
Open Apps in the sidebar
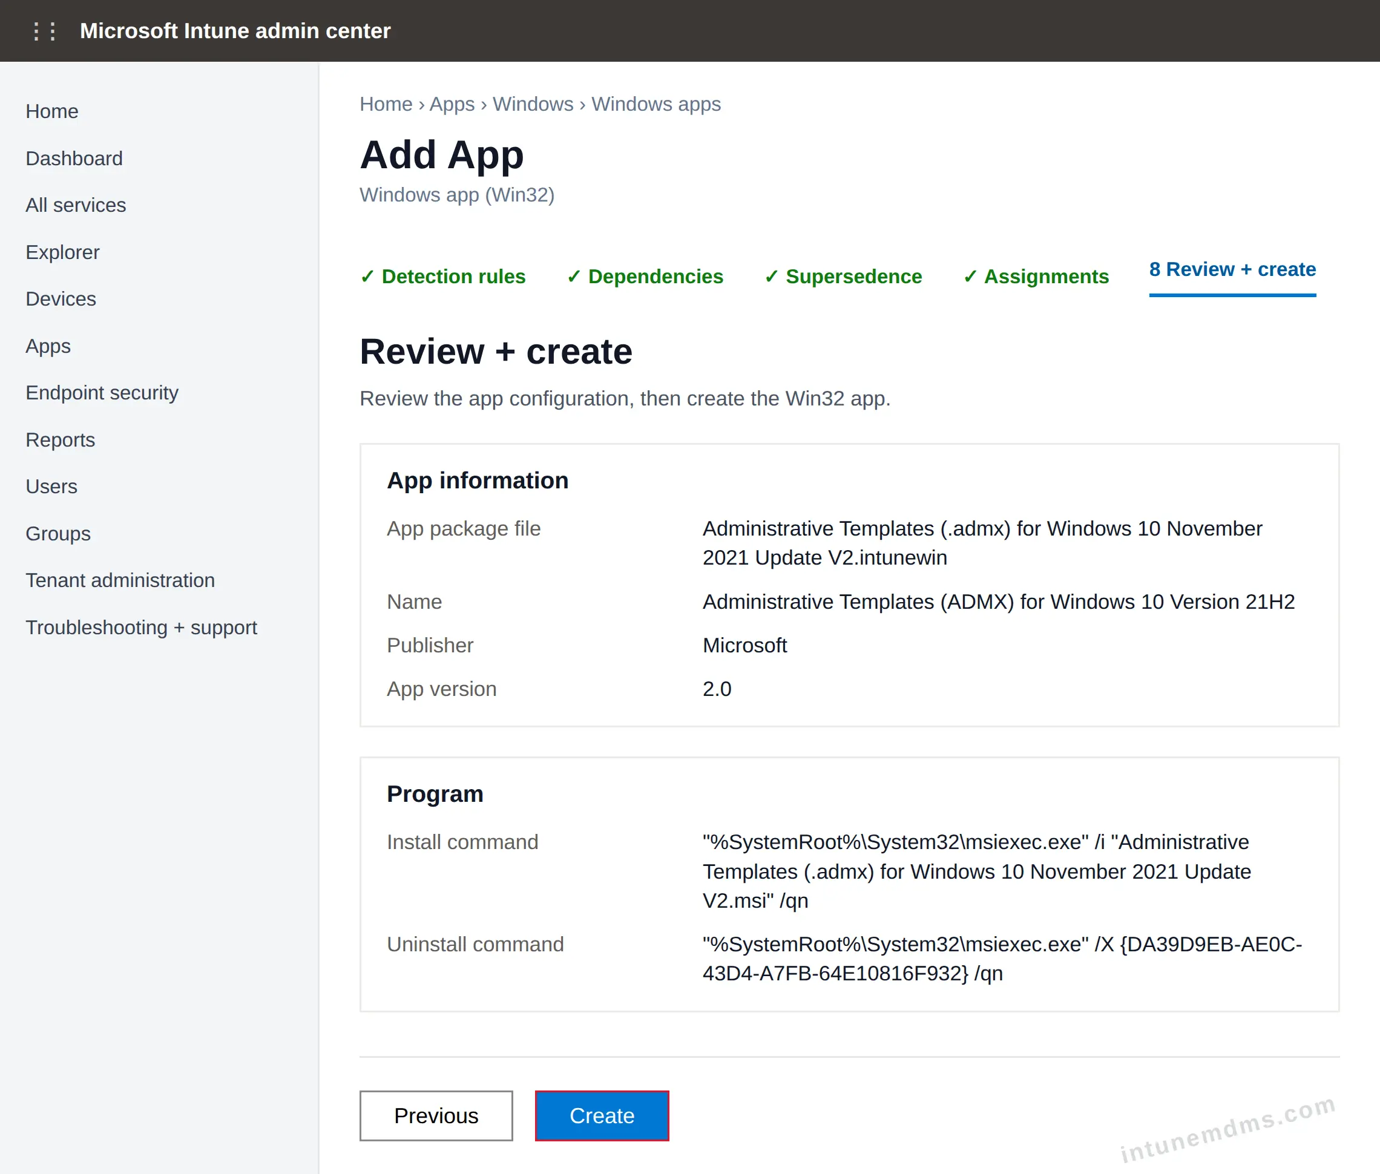(x=48, y=346)
